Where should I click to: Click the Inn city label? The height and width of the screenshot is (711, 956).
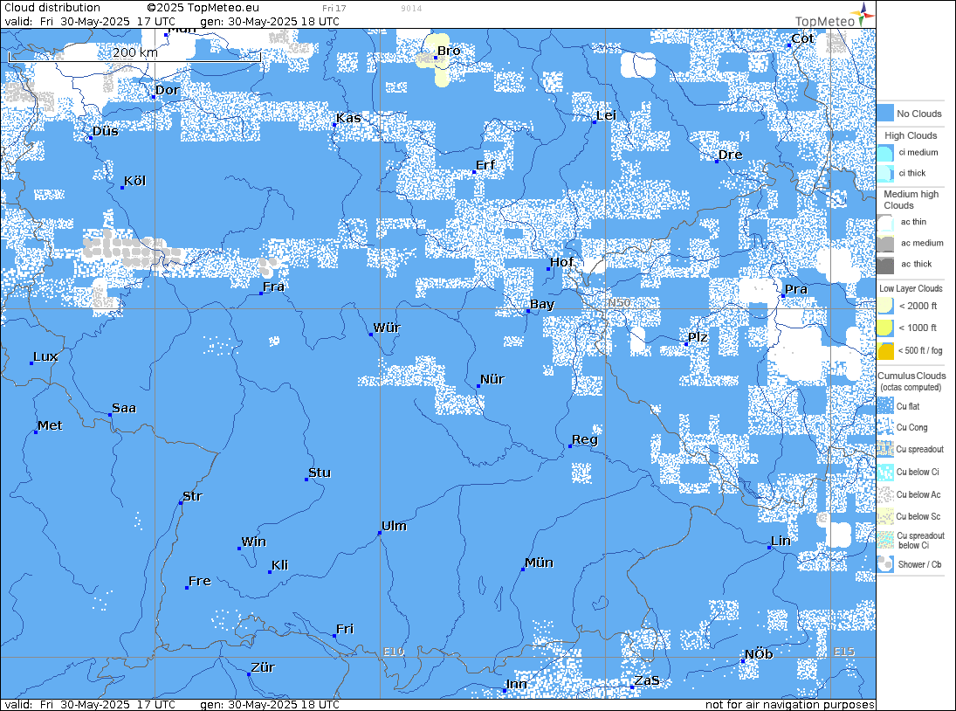click(516, 684)
